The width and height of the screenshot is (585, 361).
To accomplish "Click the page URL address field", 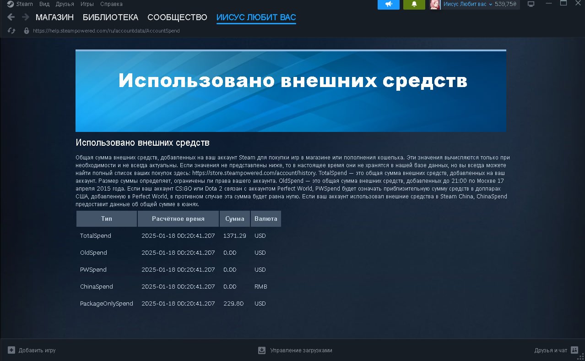I will coord(106,31).
